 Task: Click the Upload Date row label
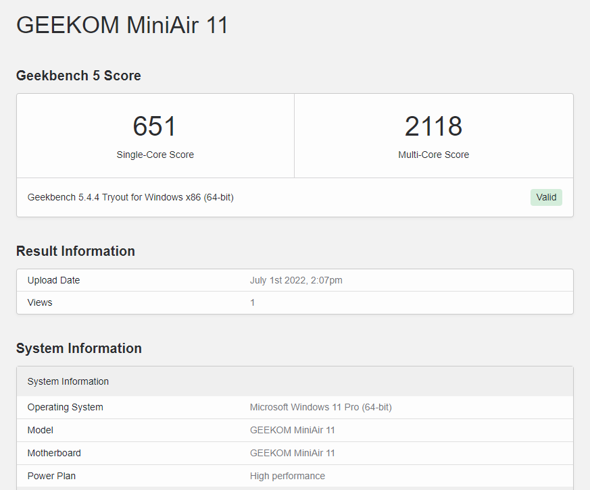tap(53, 280)
